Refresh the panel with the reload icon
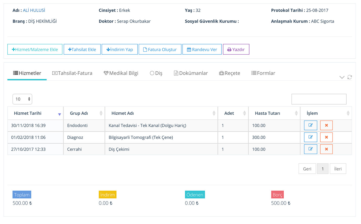This screenshot has width=361, height=224. (350, 77)
